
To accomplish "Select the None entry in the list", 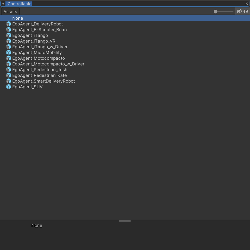I will point(125,18).
